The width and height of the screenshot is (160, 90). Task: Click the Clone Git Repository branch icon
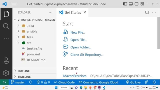[66, 54]
